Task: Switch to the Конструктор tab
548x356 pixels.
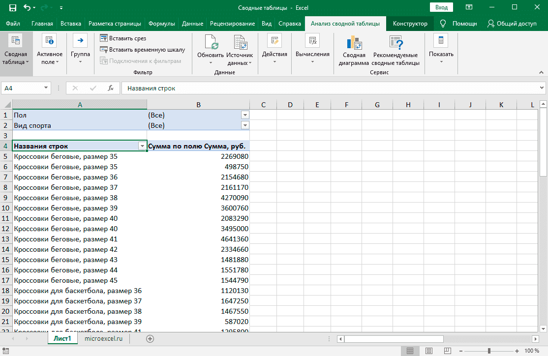Action: [x=410, y=24]
